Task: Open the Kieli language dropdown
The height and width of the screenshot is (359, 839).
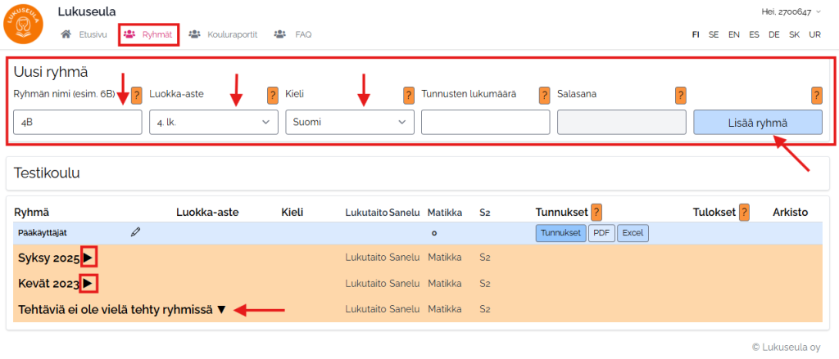Action: click(x=349, y=123)
